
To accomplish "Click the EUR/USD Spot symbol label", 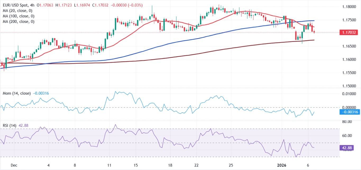I will (15, 5).
